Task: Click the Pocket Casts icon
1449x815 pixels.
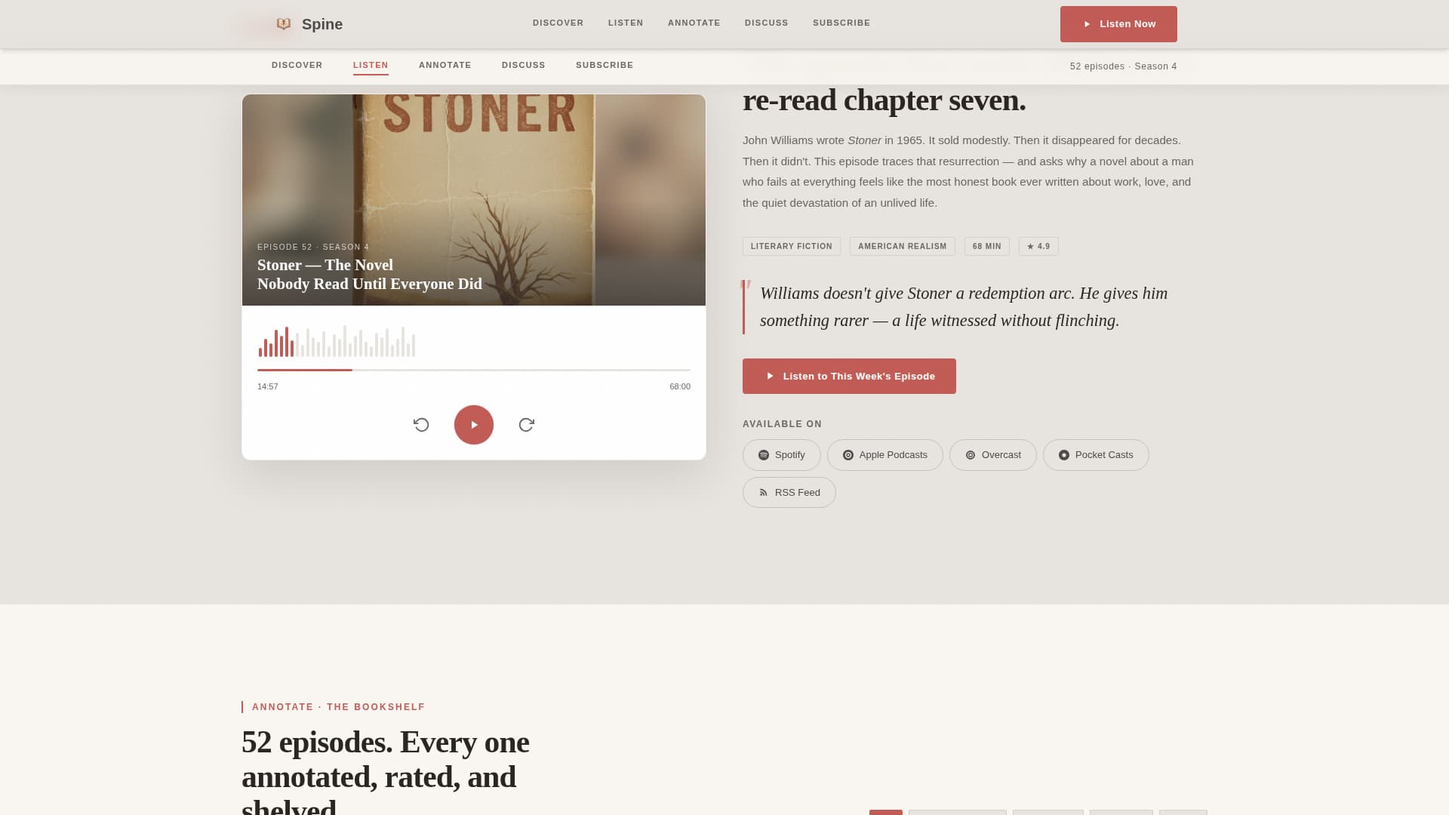Action: point(1064,455)
